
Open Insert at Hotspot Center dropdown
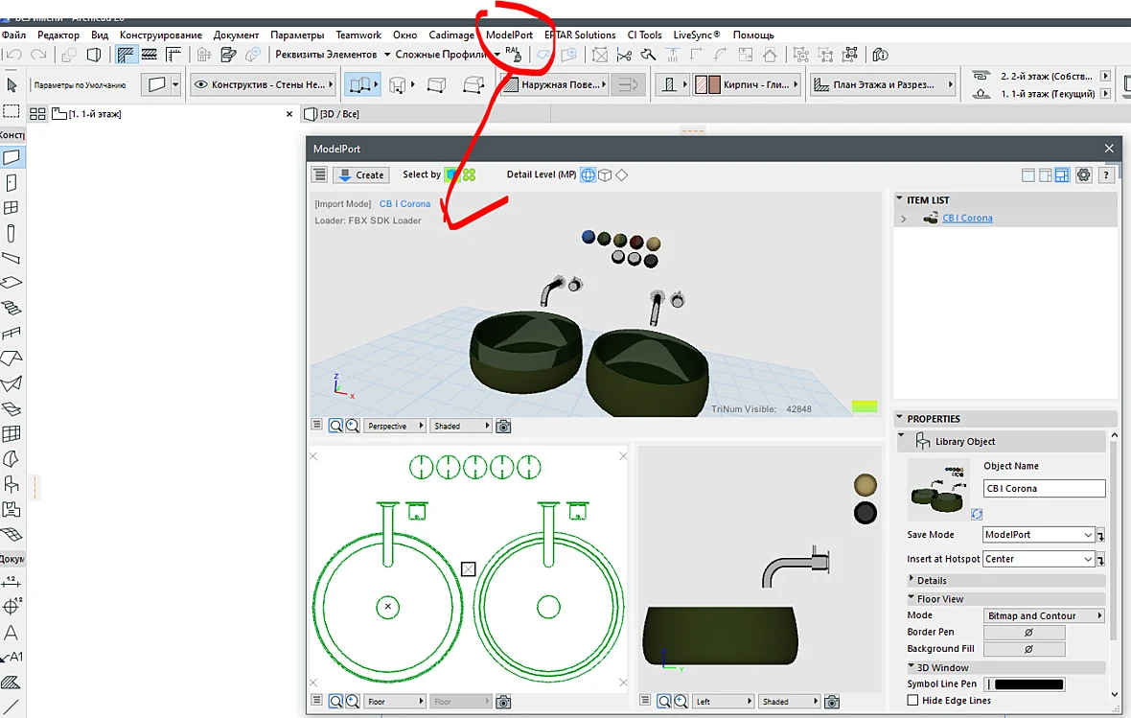[1039, 559]
